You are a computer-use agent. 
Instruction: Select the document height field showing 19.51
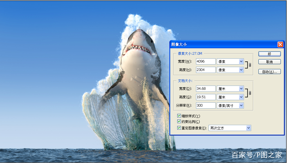pyautogui.click(x=206, y=97)
